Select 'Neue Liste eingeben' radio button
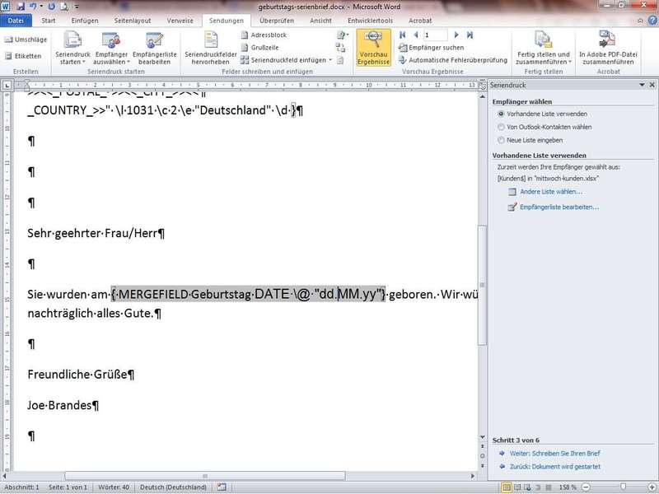 click(x=501, y=140)
